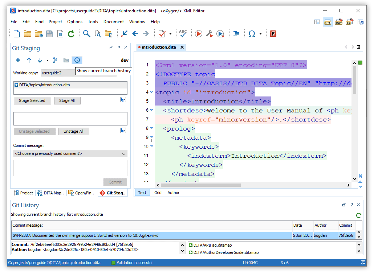Viewport: 374px width, 272px height.
Task: Click the Commit button
Action: pos(115,182)
